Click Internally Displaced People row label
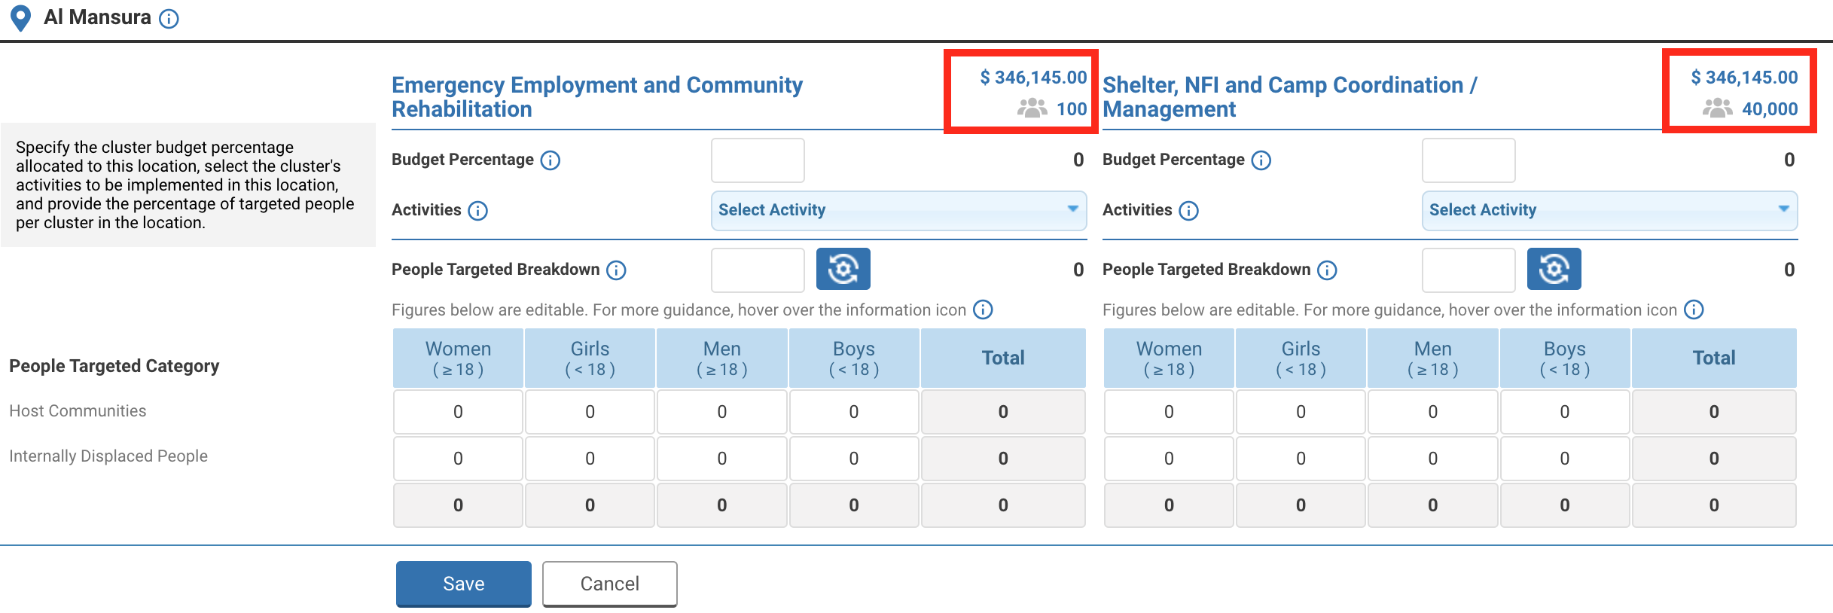This screenshot has height=613, width=1833. coord(108,456)
